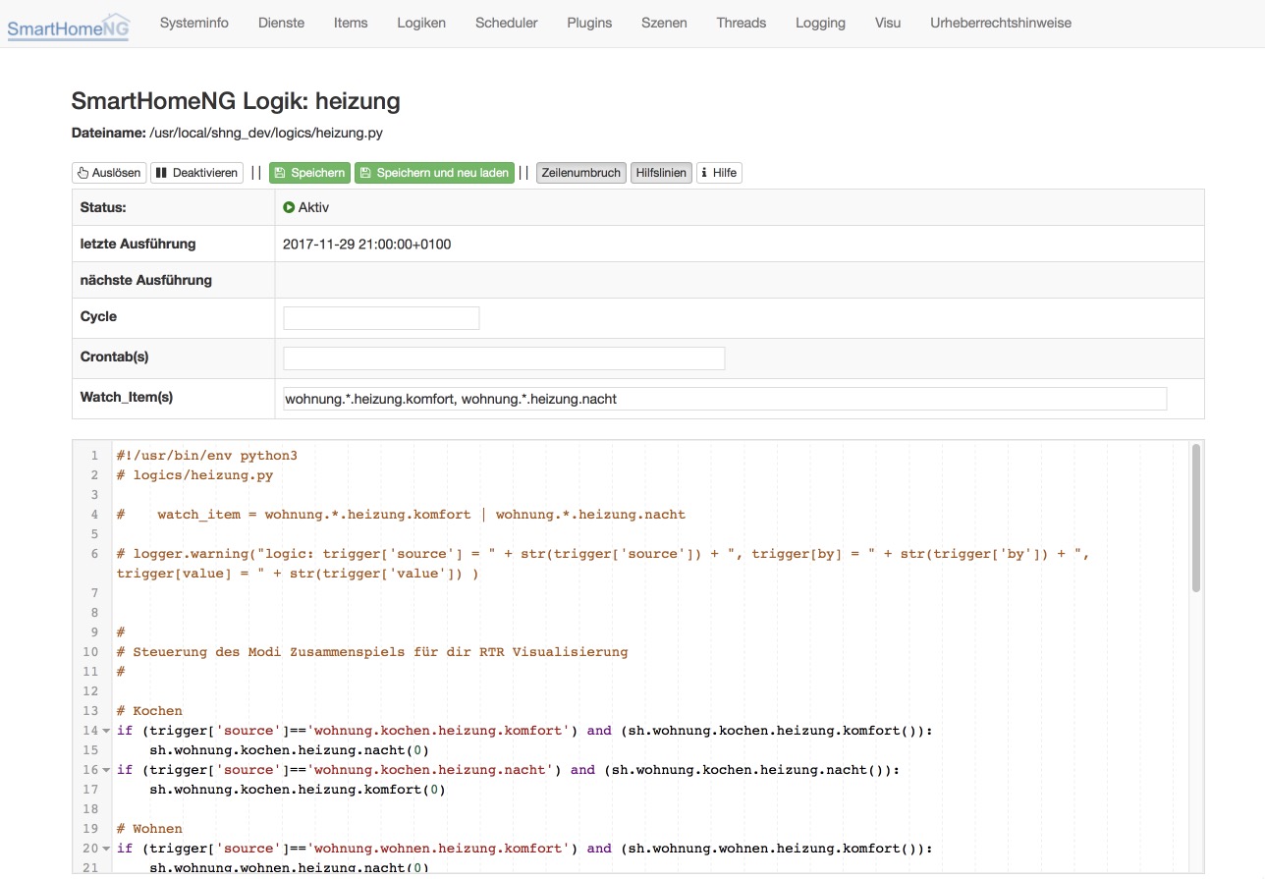Image resolution: width=1265 pixels, height=879 pixels.
Task: Go to the Visu page
Action: pos(888,23)
